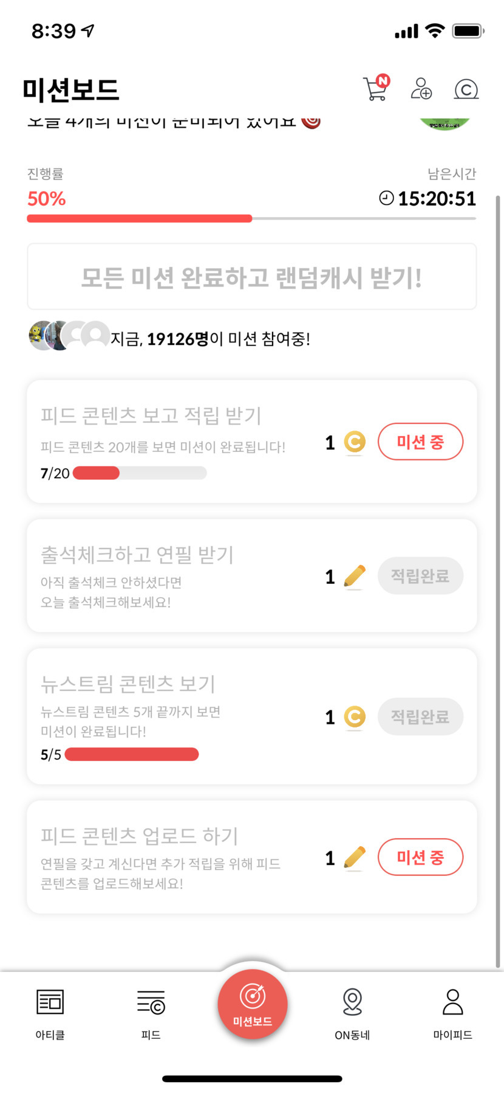
Task: Open the cash coin icon in header
Action: tap(466, 89)
